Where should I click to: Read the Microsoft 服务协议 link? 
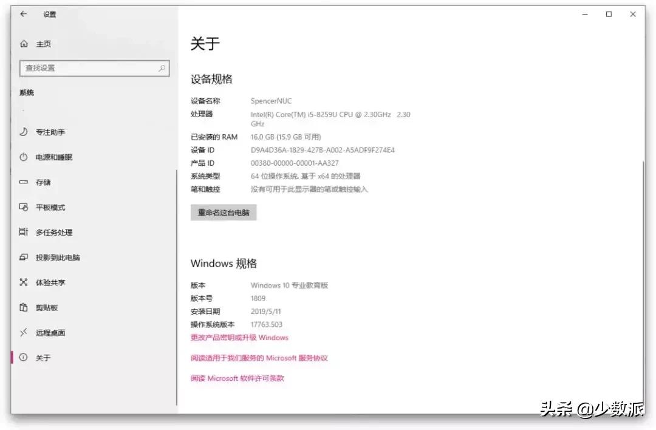[259, 358]
